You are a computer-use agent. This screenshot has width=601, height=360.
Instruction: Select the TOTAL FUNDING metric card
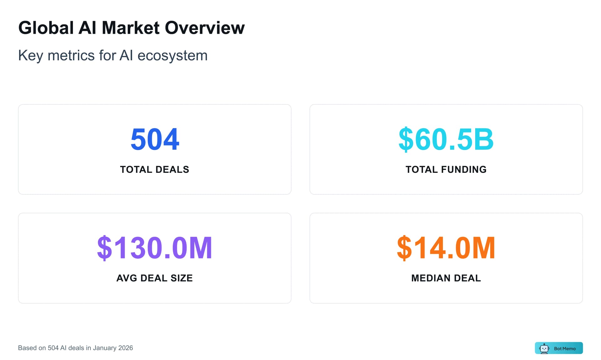pyautogui.click(x=446, y=149)
